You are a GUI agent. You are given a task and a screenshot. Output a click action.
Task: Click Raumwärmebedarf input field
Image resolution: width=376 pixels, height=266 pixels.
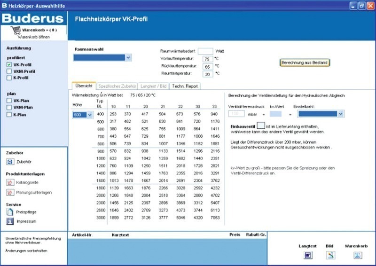click(205, 51)
